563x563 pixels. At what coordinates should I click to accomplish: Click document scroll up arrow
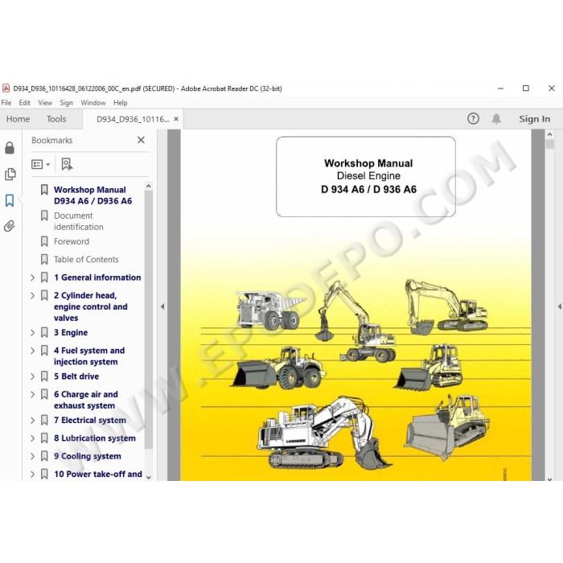[549, 134]
